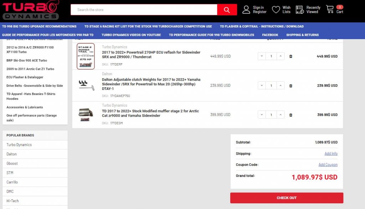Screen dimensions: 365x209
Task: Click Add Info shipping link
Action: point(331,154)
